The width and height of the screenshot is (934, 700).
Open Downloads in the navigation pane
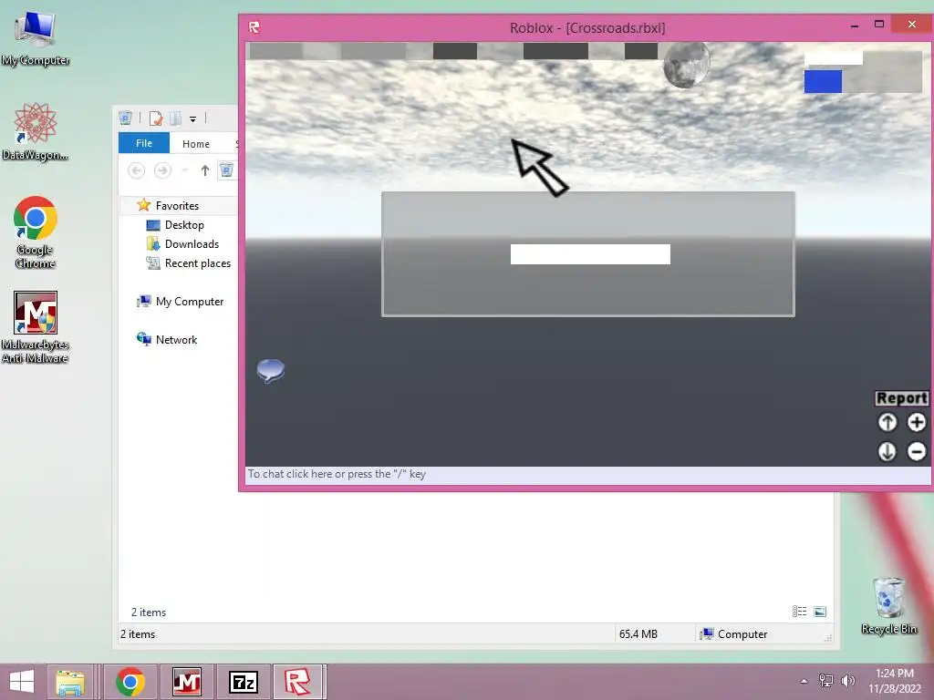point(192,244)
